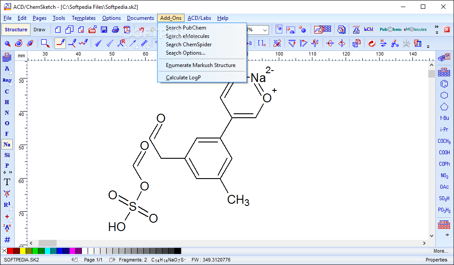Open the Tools menu
454x265 pixels.
[x=59, y=18]
